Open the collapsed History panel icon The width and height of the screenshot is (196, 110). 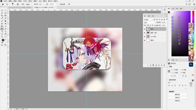tap(165, 10)
